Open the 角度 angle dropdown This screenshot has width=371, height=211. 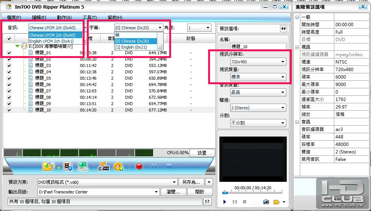(x=199, y=28)
